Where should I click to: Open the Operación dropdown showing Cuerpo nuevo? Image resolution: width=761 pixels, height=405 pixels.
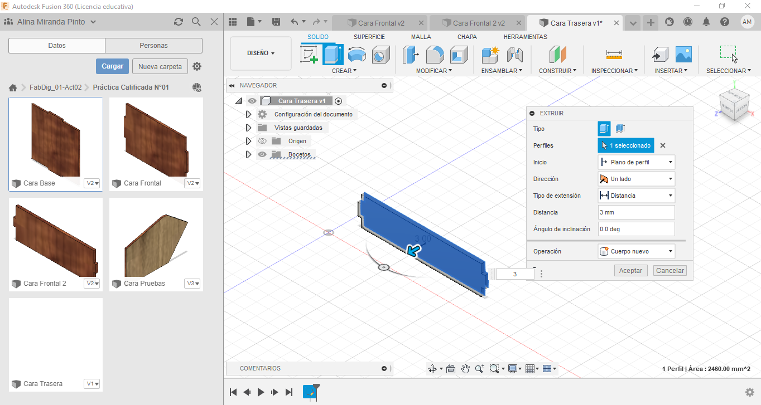point(636,251)
